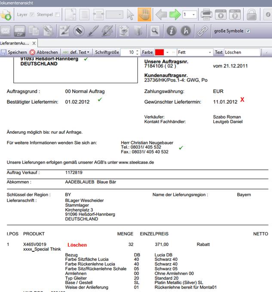Click the paperclip attachment icon

[202, 31]
